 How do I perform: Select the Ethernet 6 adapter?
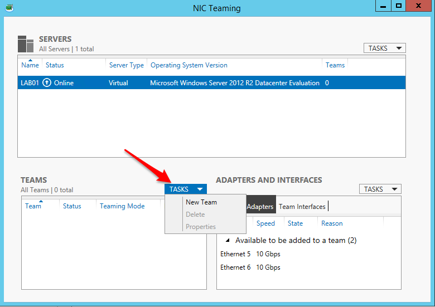pos(235,267)
